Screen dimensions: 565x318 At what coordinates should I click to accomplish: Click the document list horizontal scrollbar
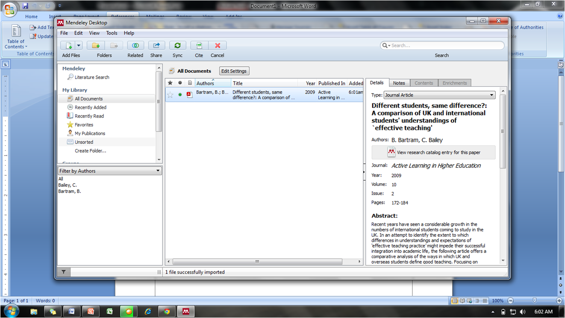[x=257, y=261]
